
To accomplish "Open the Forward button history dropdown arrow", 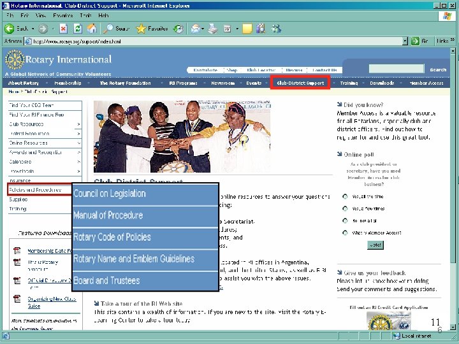I will coord(53,29).
